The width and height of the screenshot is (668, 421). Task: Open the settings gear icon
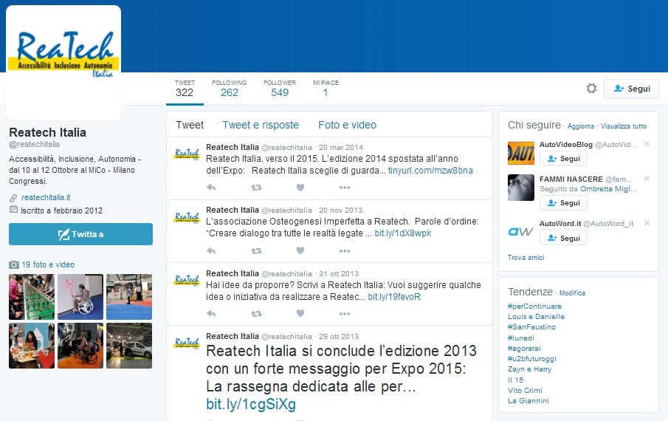(x=591, y=89)
